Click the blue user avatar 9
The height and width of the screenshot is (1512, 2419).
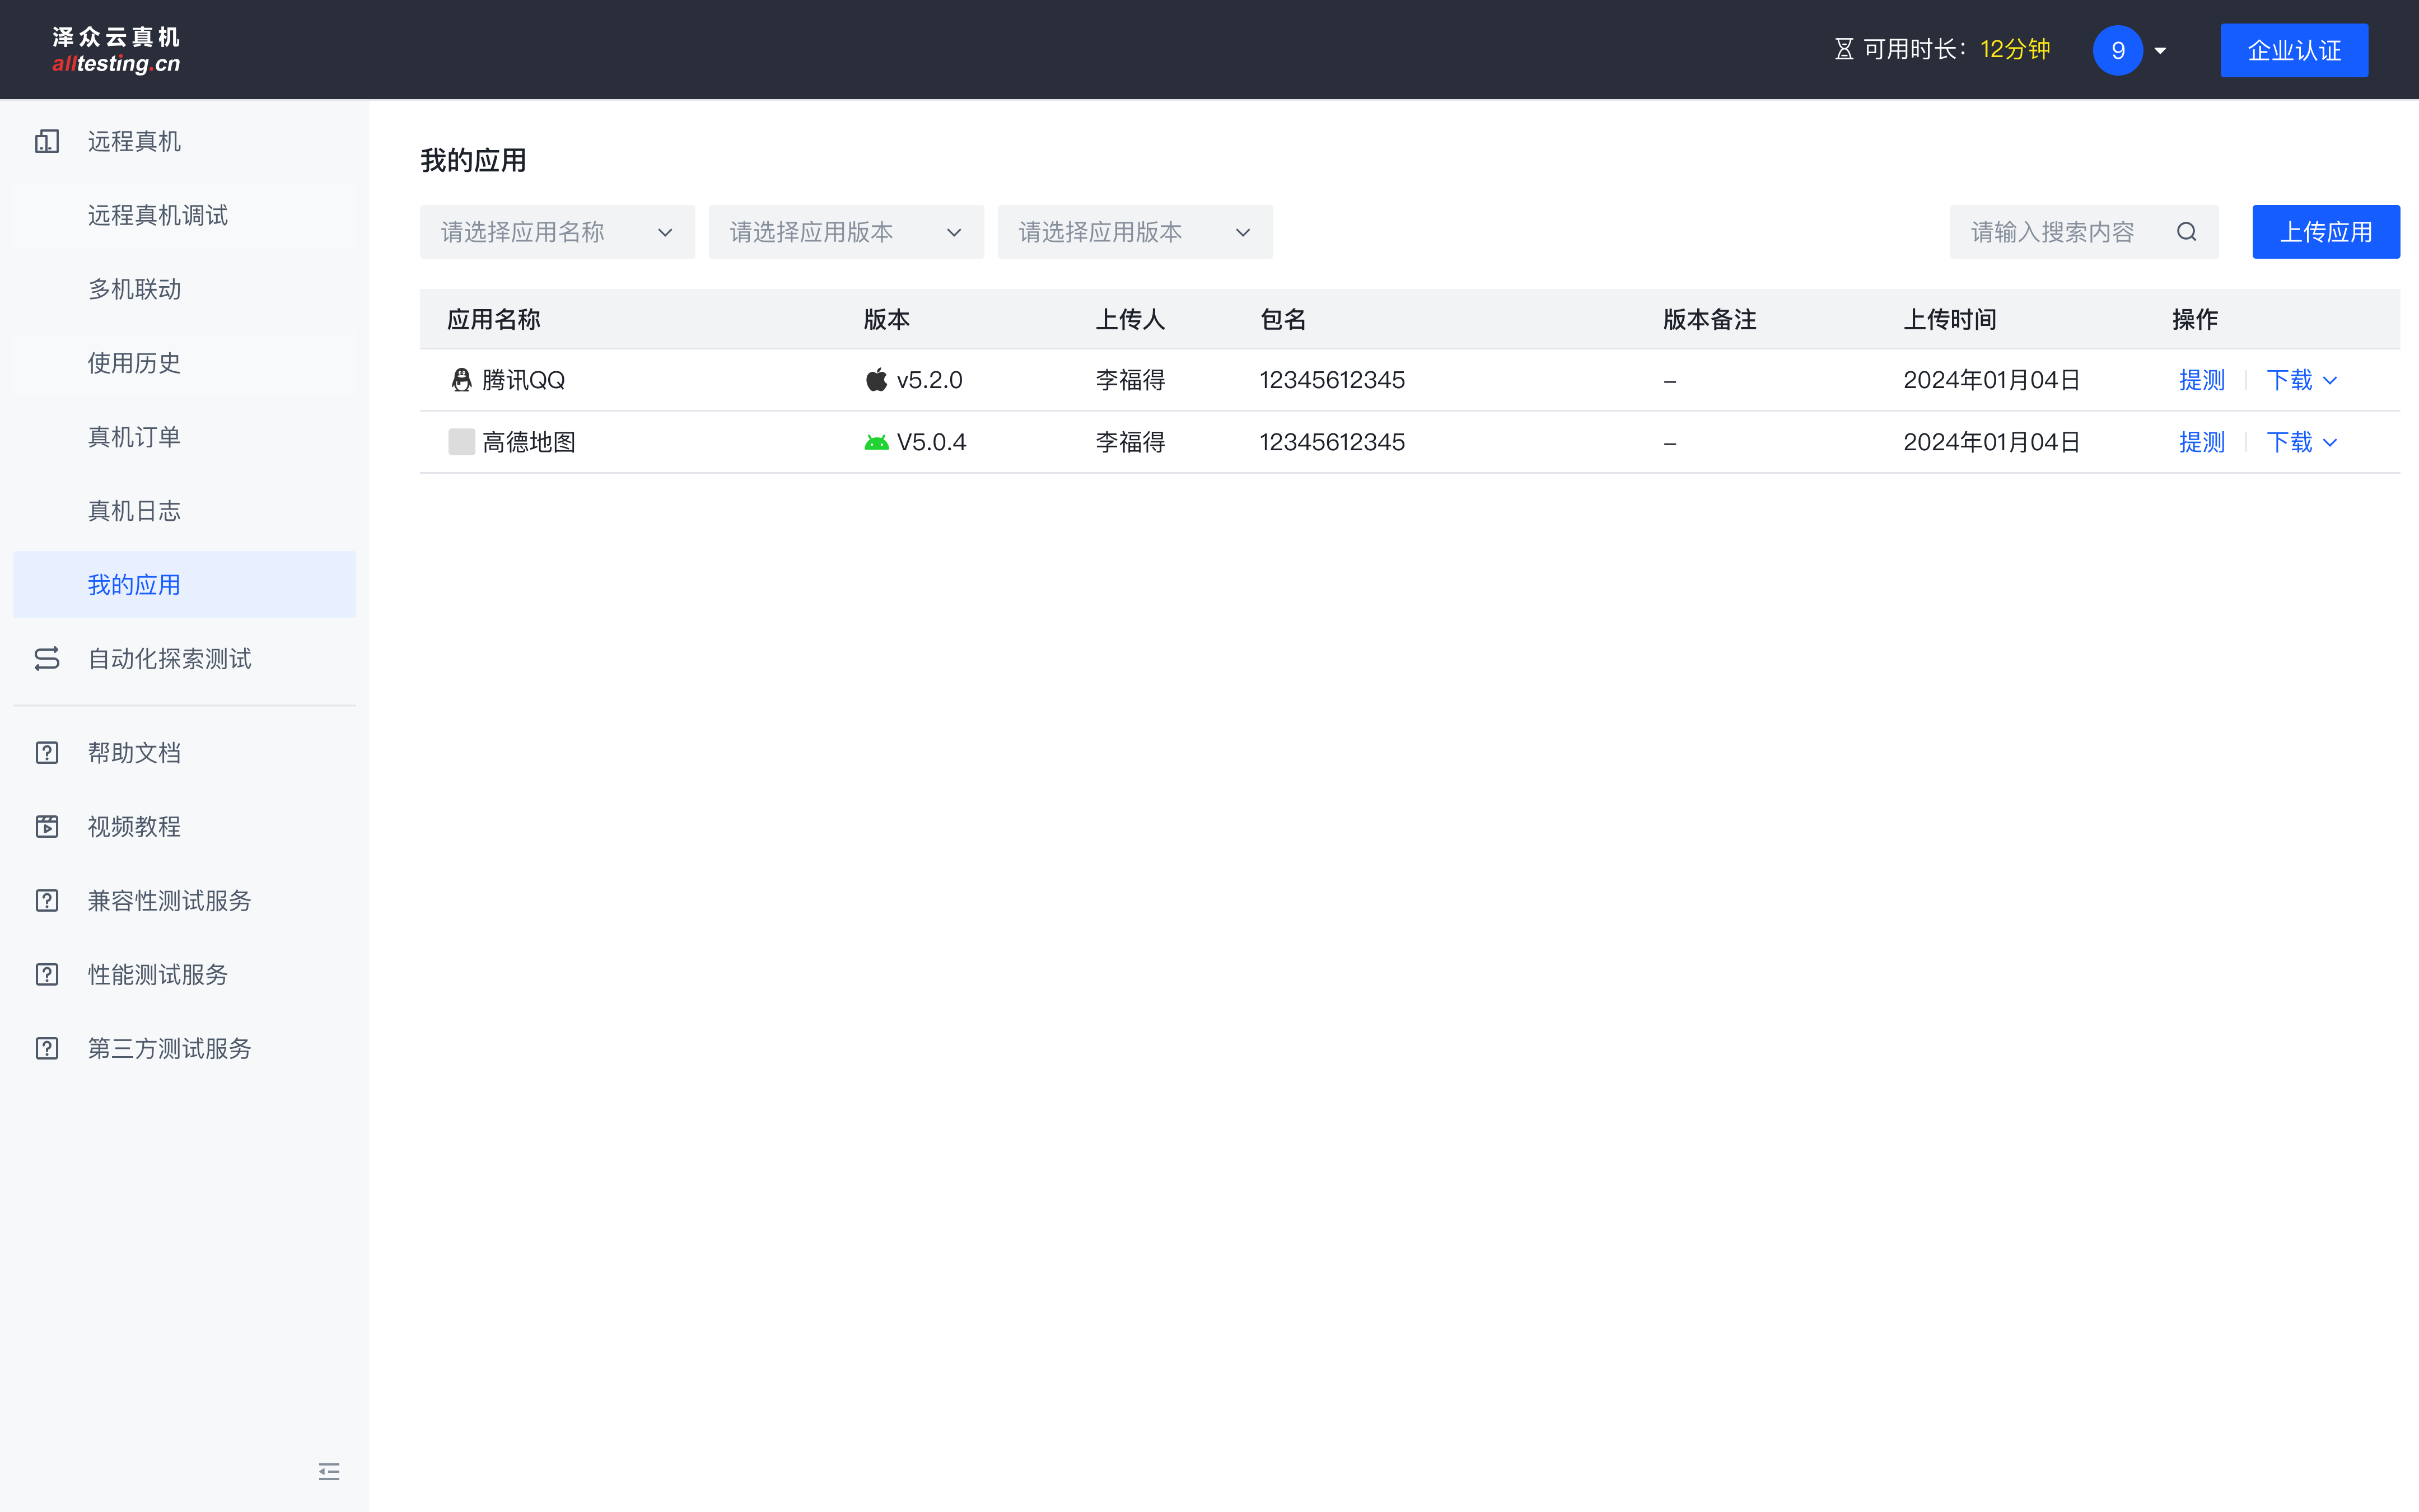(2117, 50)
